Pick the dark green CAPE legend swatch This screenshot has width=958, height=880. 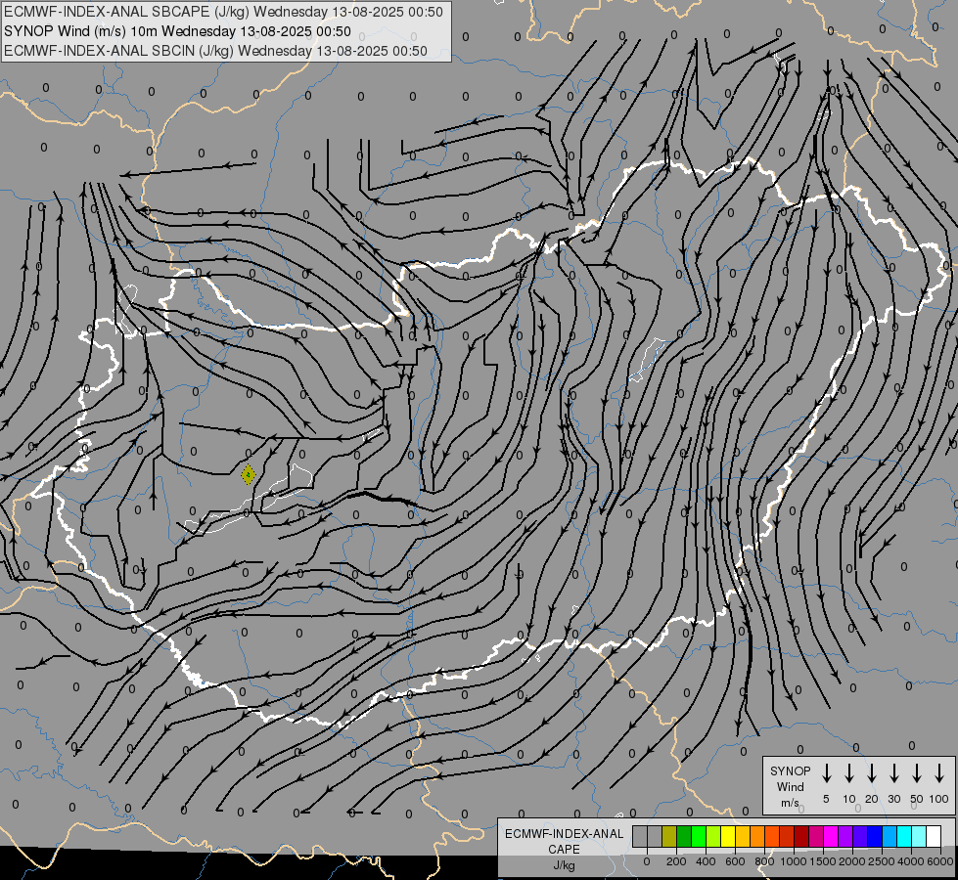click(684, 836)
